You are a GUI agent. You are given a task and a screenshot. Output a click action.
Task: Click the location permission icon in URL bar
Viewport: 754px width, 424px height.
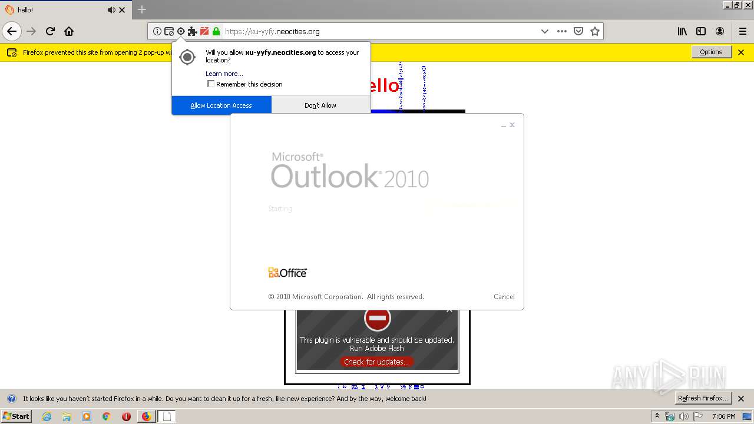[x=181, y=31]
